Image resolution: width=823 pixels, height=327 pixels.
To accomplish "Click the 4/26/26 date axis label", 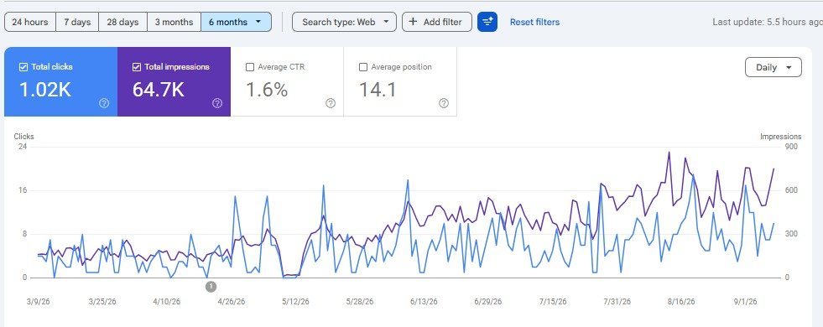I will pos(232,302).
